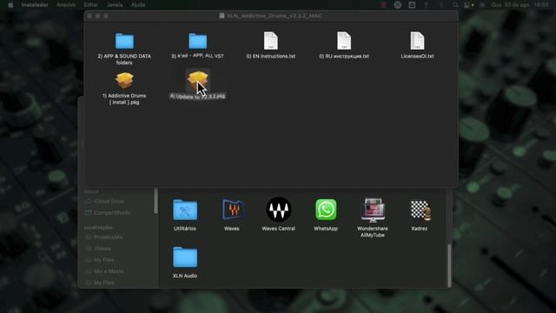Select the '0) EN instructions.txt' file
Viewport: 556px width, 313px height.
point(270,41)
